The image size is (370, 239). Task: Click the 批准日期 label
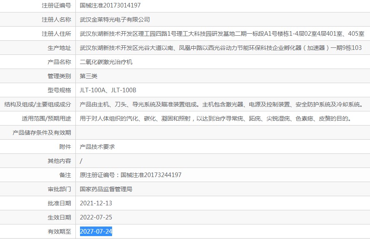pos(59,203)
